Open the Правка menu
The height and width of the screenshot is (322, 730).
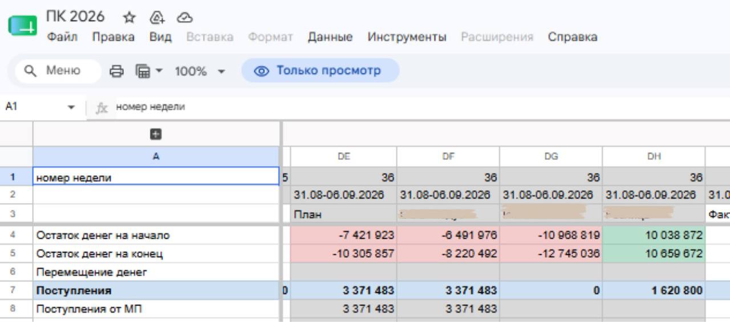[113, 37]
